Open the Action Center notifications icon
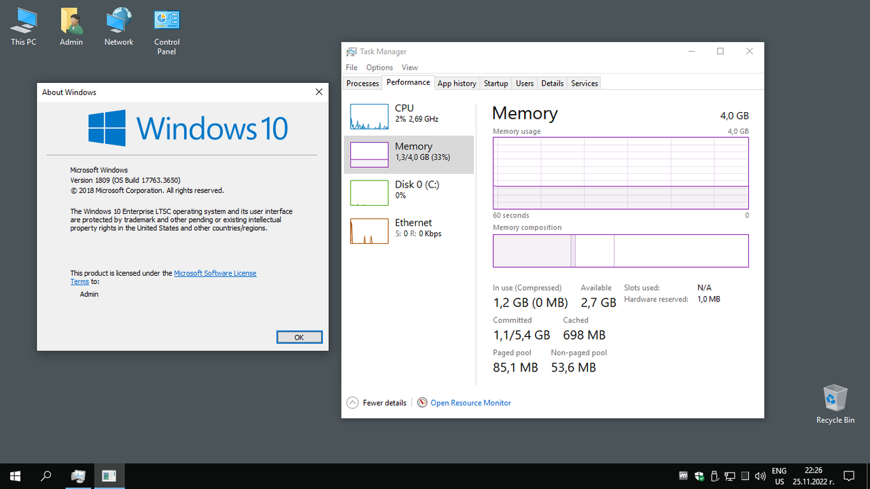 point(849,476)
